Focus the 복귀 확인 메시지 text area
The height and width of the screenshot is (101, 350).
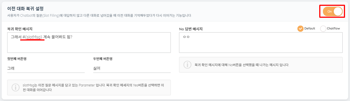coord(89,42)
